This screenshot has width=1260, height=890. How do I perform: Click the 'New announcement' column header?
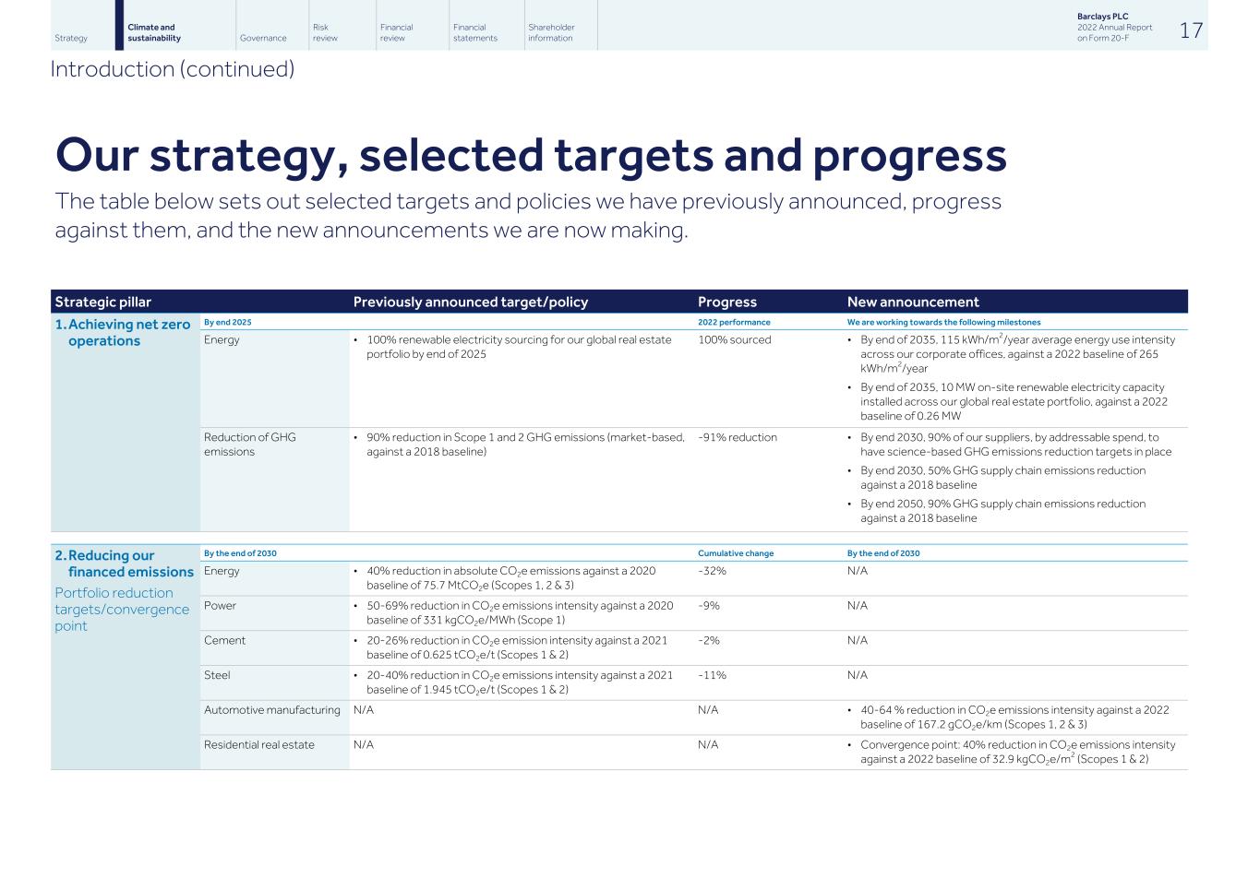click(x=913, y=302)
